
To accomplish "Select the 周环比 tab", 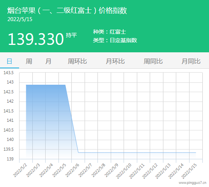I will [77, 61].
